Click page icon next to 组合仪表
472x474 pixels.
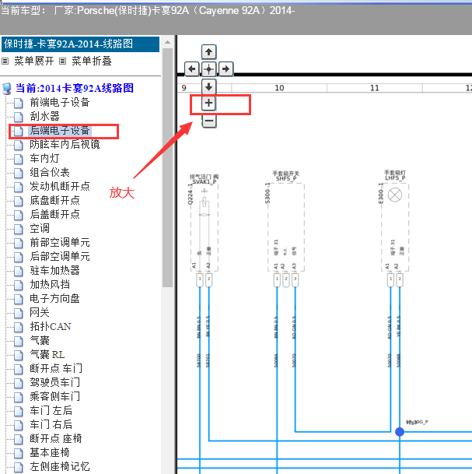tap(19, 173)
